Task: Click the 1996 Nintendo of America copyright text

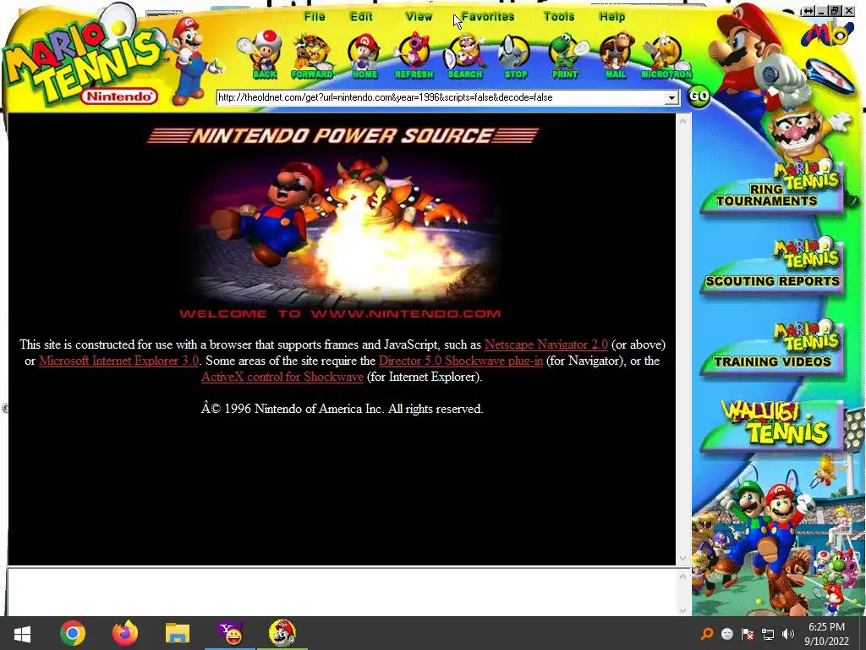Action: pos(342,409)
